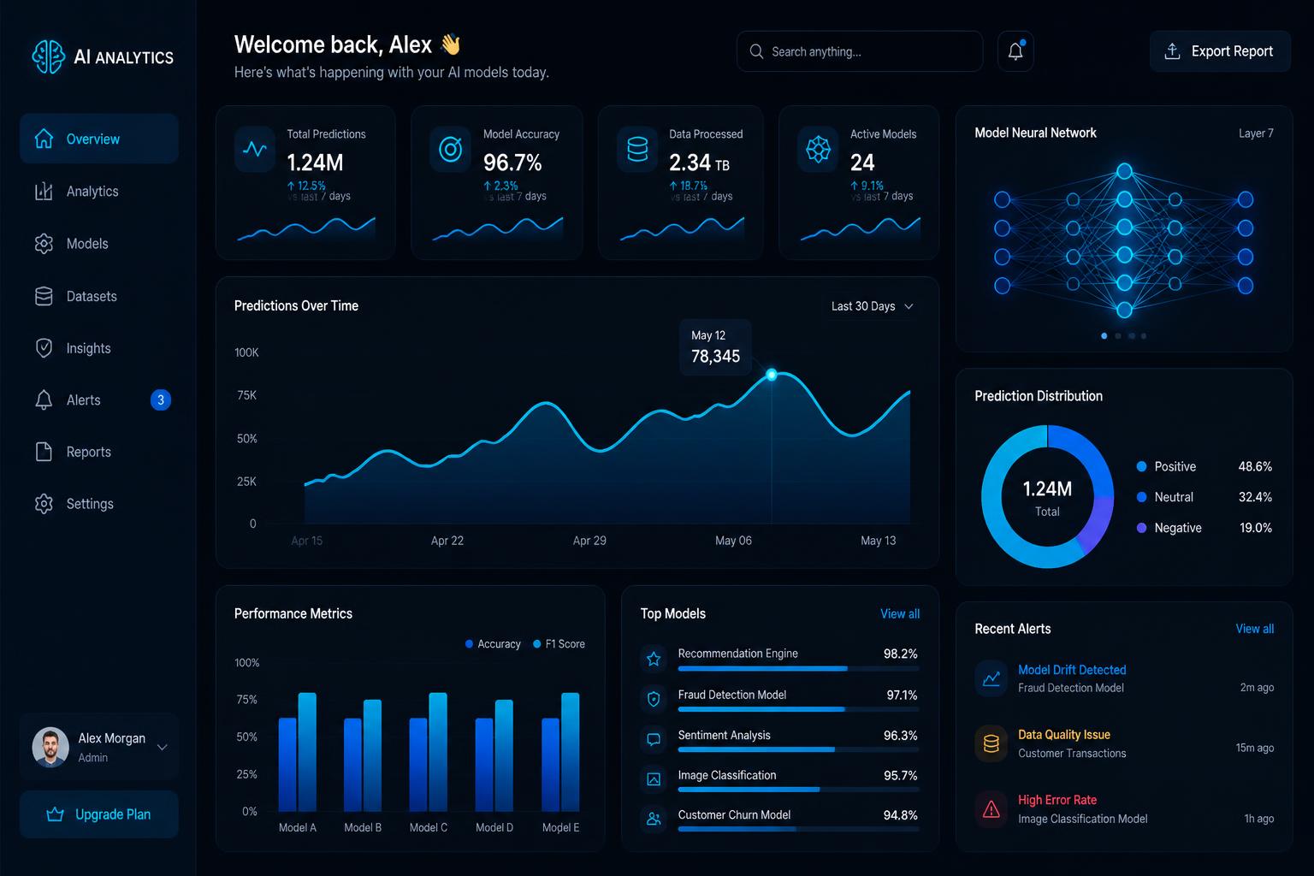Open the Last 30 Days dropdown
Screen dimensions: 1314x876
coord(872,306)
